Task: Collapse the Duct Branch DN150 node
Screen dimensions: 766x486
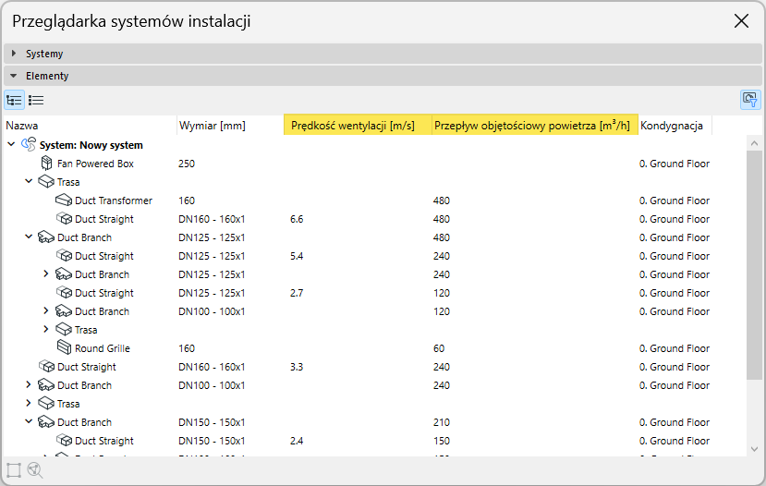Action: pos(29,421)
